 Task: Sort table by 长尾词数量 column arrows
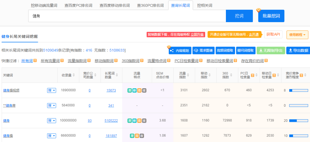(117, 75)
